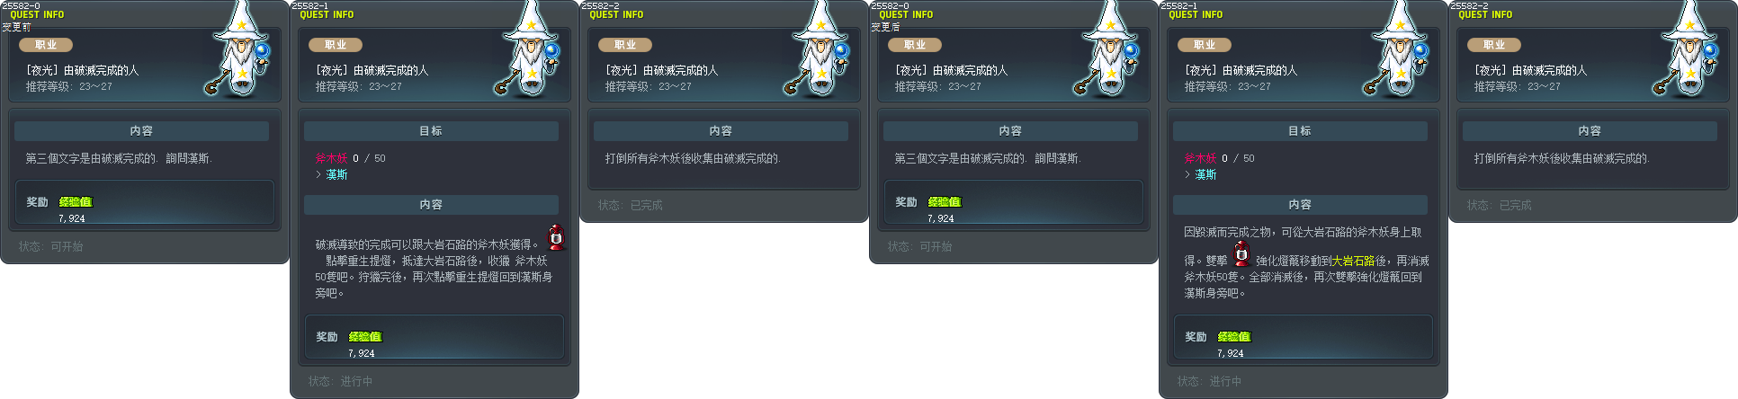
Task: Click the wizard NPC portrait in the 变更前 panel
Action: pyautogui.click(x=238, y=49)
